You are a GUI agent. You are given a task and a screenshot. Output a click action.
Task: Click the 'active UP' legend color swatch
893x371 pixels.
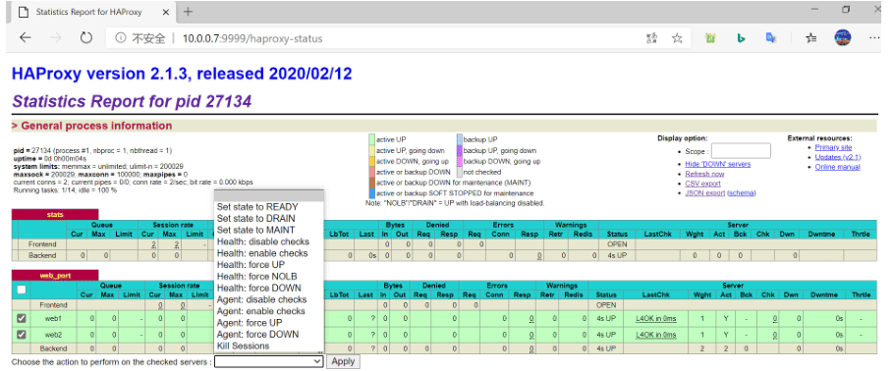(372, 139)
